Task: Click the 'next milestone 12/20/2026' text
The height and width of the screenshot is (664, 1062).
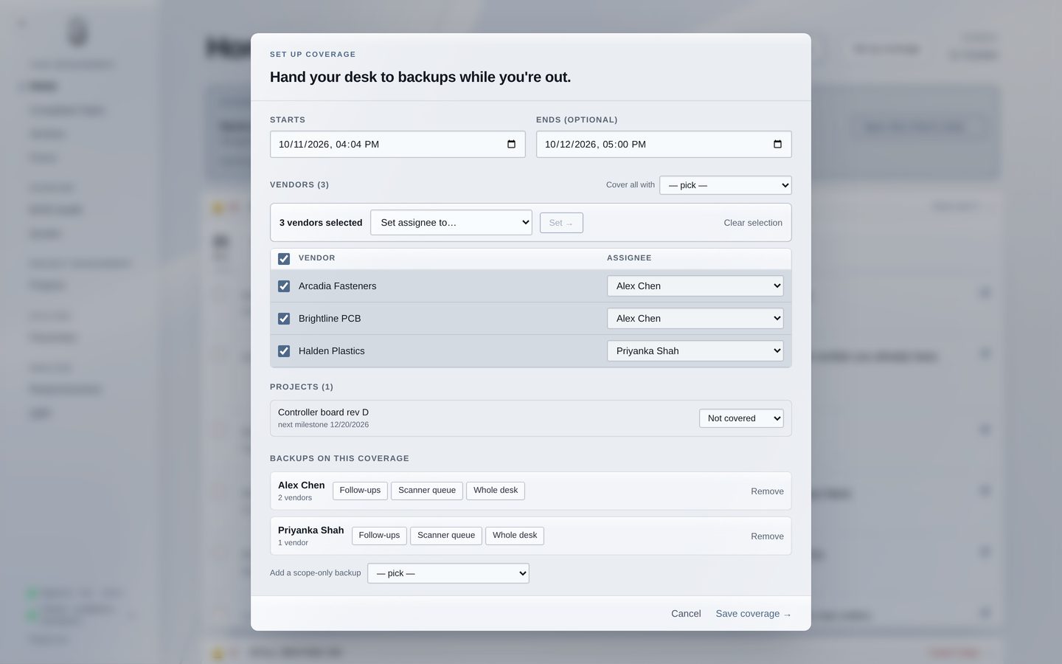Action: pyautogui.click(x=323, y=425)
